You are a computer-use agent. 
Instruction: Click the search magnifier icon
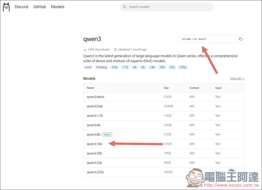coord(125,7)
